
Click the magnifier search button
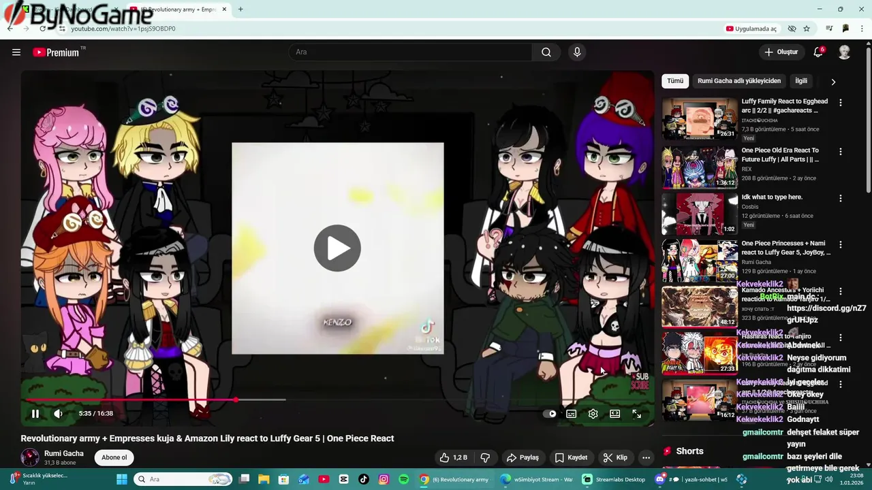[546, 52]
